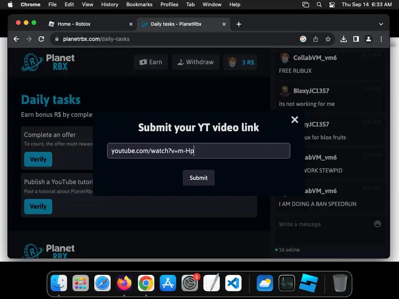
Task: Open Chrome from the dock
Action: coord(146,283)
